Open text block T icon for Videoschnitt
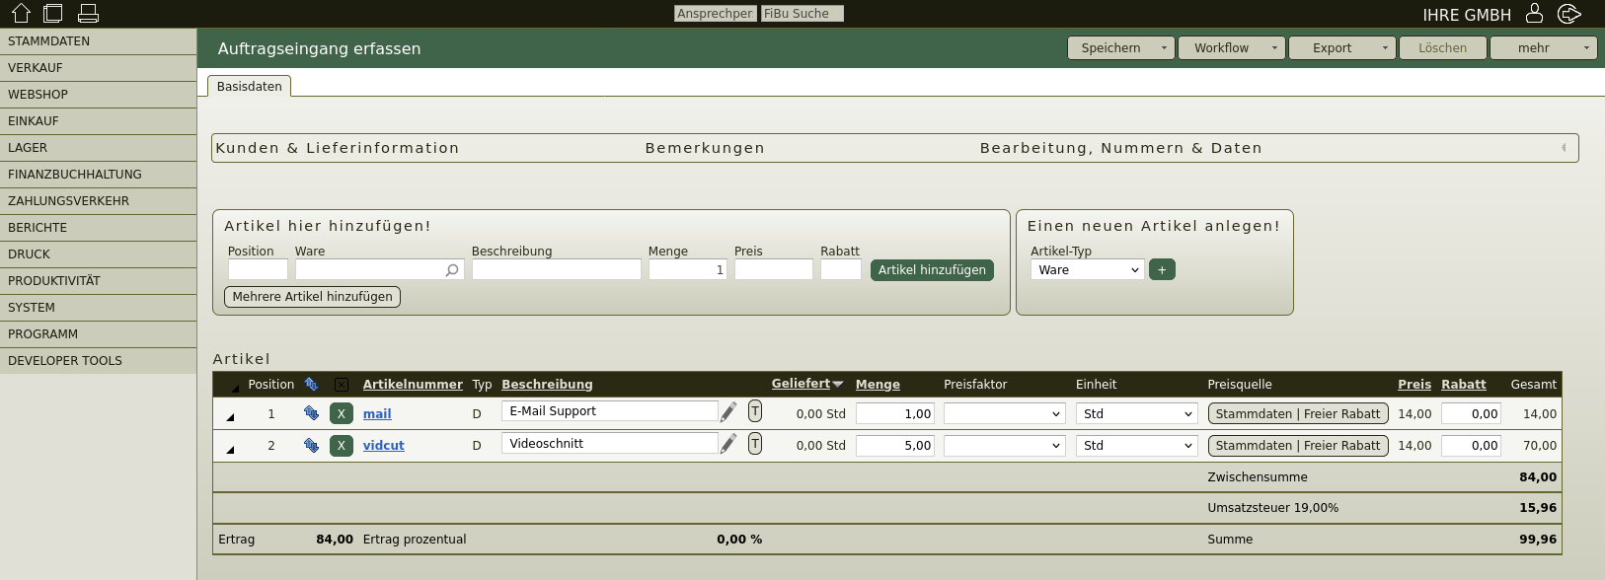 (x=755, y=444)
